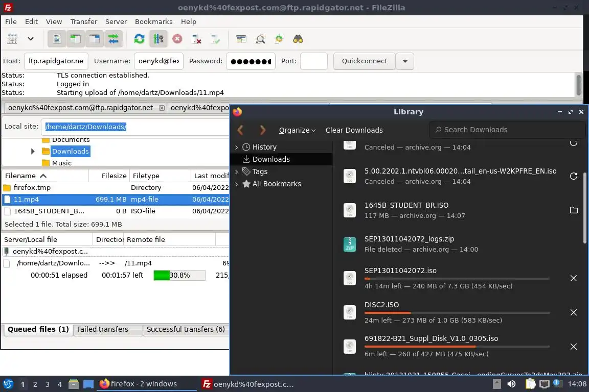Close the first rapidgator connection tab
The image size is (589, 392).
162,108
